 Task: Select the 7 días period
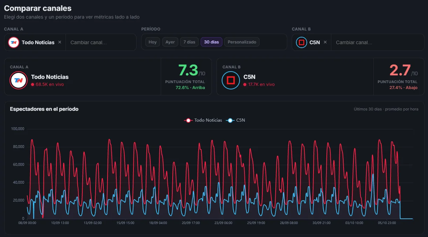point(189,42)
